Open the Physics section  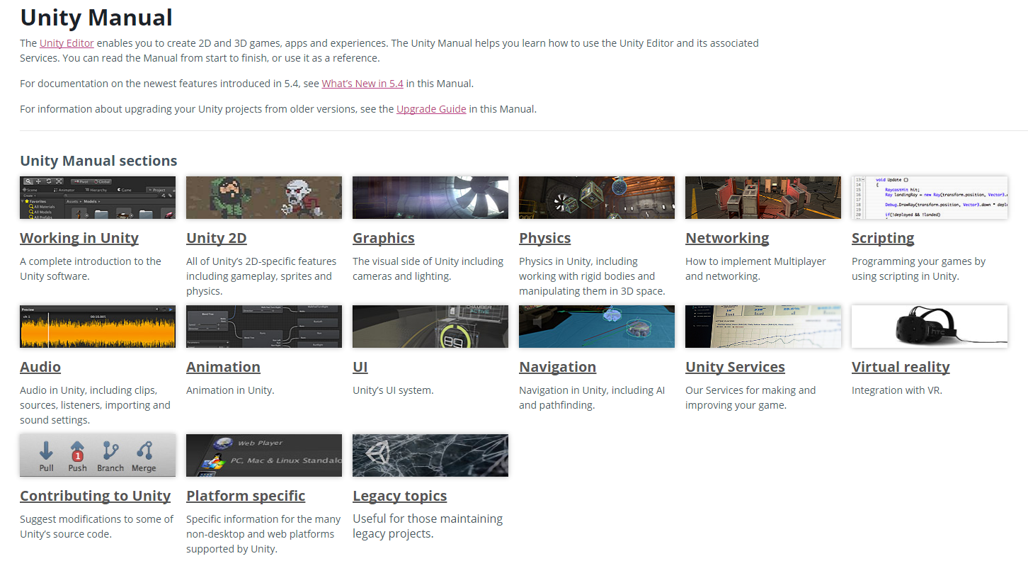(x=544, y=239)
